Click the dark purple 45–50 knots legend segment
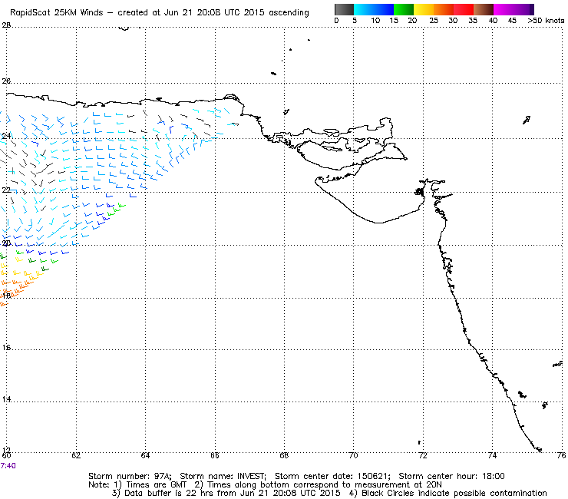This screenshot has height=499, width=568. 523,9
